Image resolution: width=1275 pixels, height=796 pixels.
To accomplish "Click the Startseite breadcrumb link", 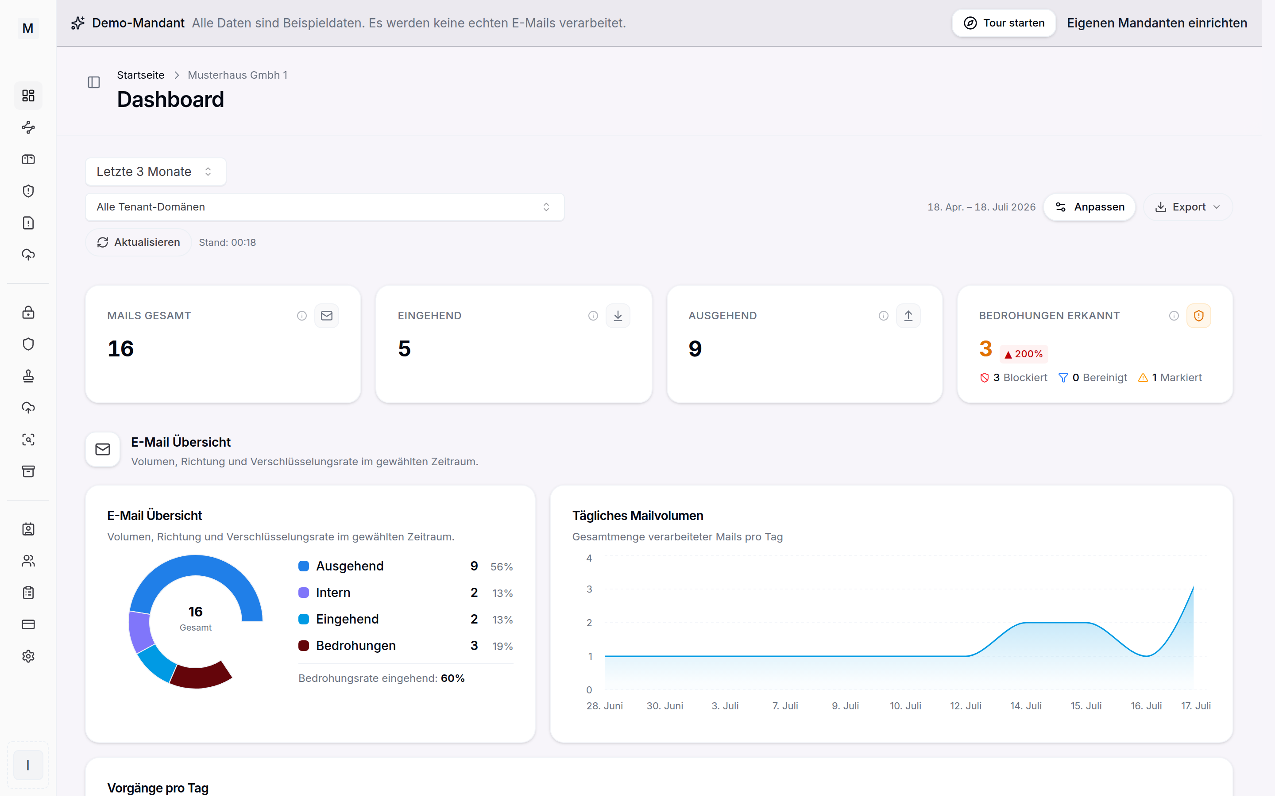I will point(141,75).
